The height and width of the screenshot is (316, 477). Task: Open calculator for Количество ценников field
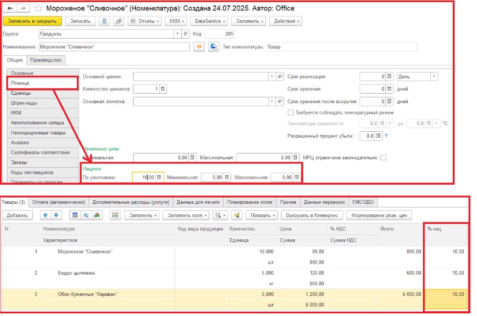click(163, 89)
